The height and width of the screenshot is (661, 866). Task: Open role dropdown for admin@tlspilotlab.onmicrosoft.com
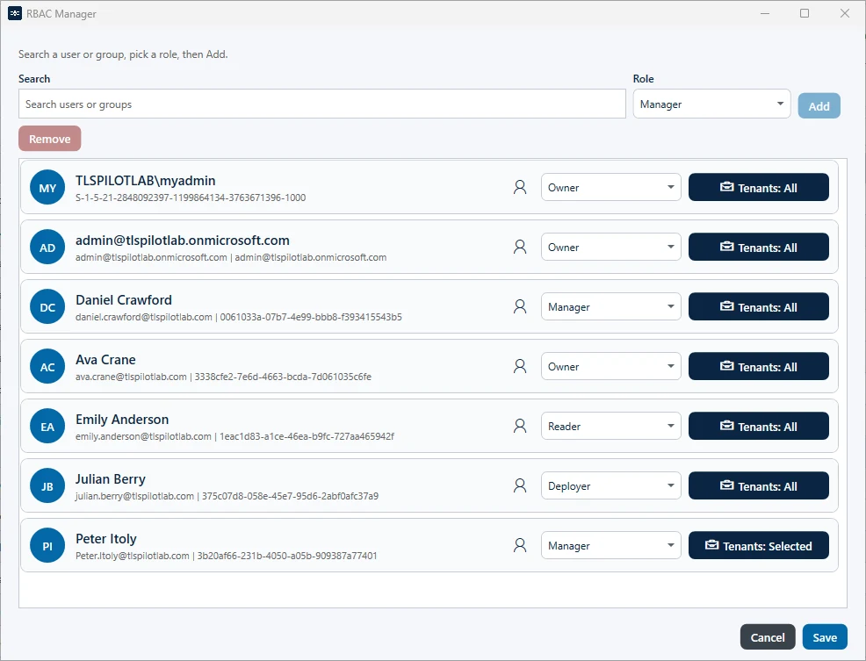(610, 247)
